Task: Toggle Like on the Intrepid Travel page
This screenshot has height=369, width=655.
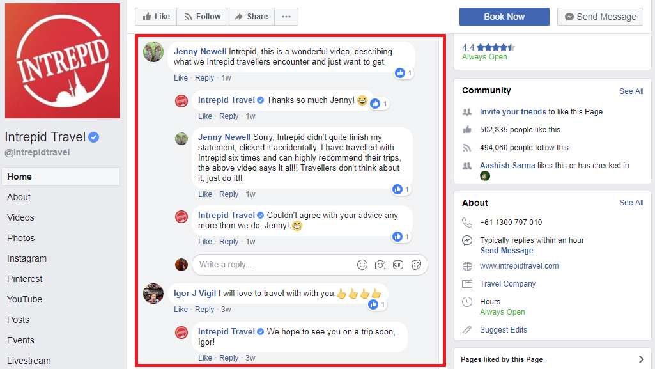Action: tap(156, 17)
